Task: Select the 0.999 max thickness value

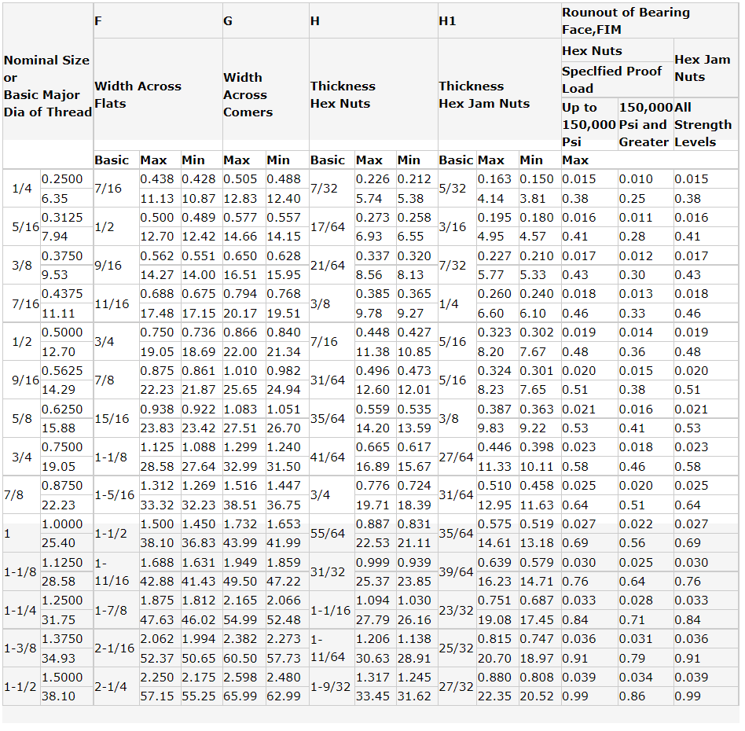Action: [x=373, y=563]
